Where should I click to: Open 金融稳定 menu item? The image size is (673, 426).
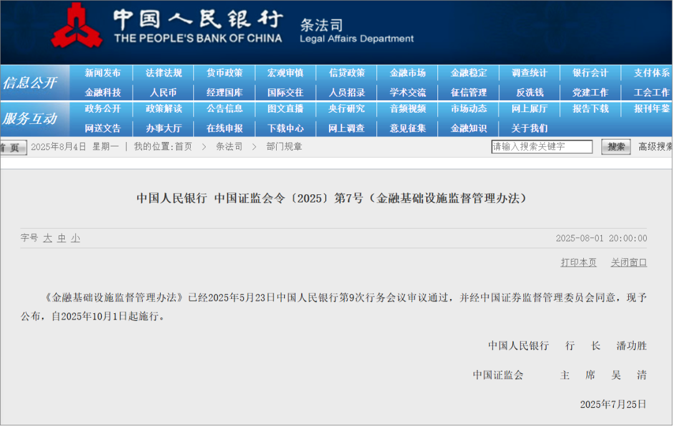point(468,73)
